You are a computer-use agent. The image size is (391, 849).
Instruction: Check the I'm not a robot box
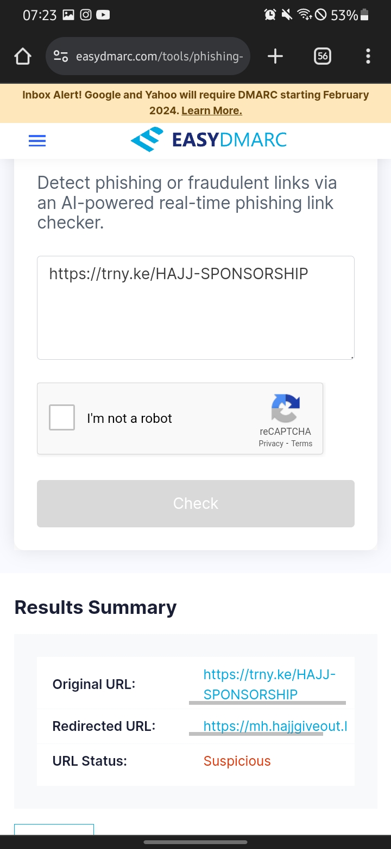62,417
